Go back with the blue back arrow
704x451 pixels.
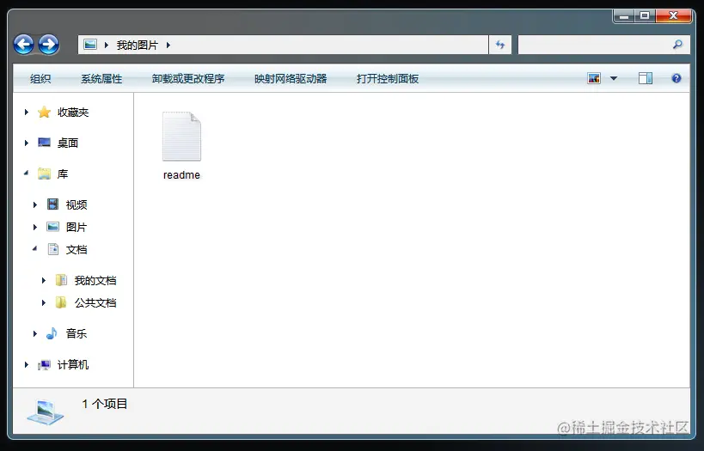(x=23, y=45)
